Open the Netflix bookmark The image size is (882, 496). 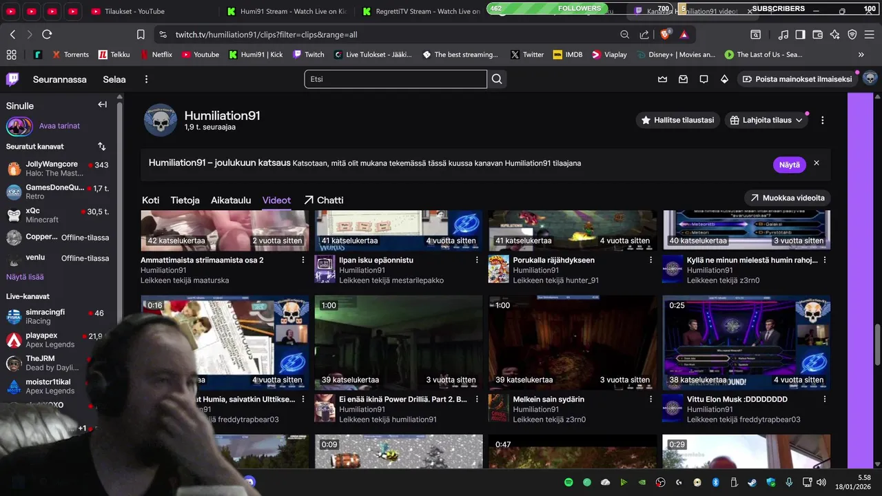tap(156, 54)
